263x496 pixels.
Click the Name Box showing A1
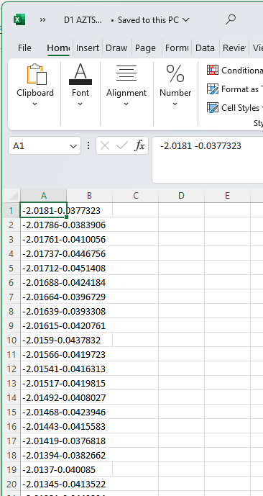click(x=39, y=146)
